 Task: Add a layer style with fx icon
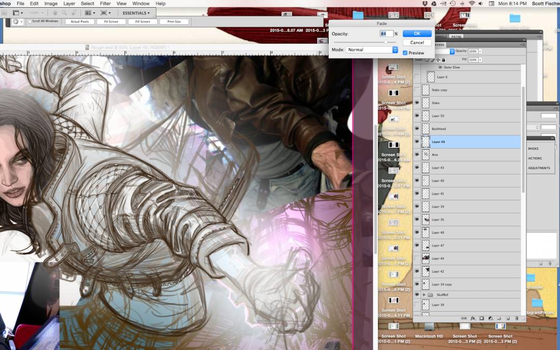pyautogui.click(x=473, y=318)
